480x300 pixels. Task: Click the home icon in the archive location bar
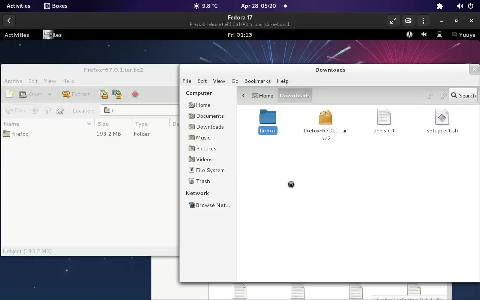(x=60, y=110)
